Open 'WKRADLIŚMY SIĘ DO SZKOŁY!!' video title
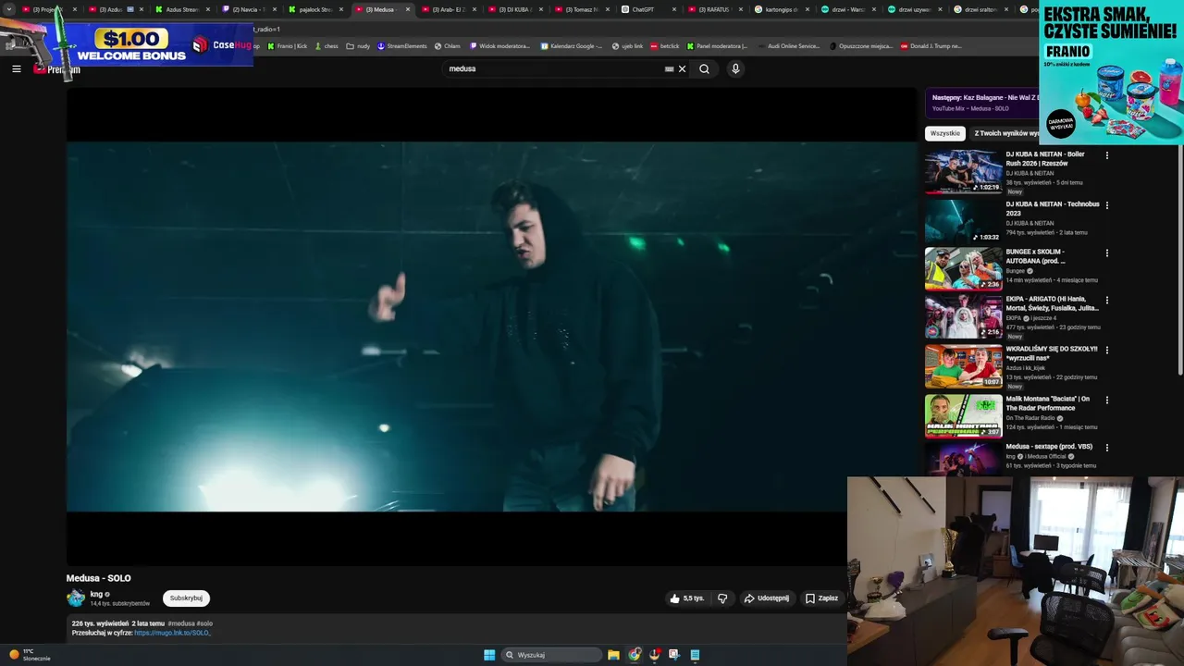The width and height of the screenshot is (1184, 666). [x=1052, y=353]
